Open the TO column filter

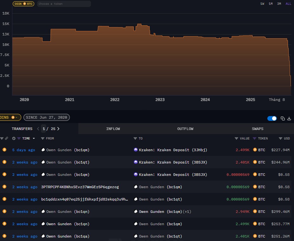pos(135,139)
